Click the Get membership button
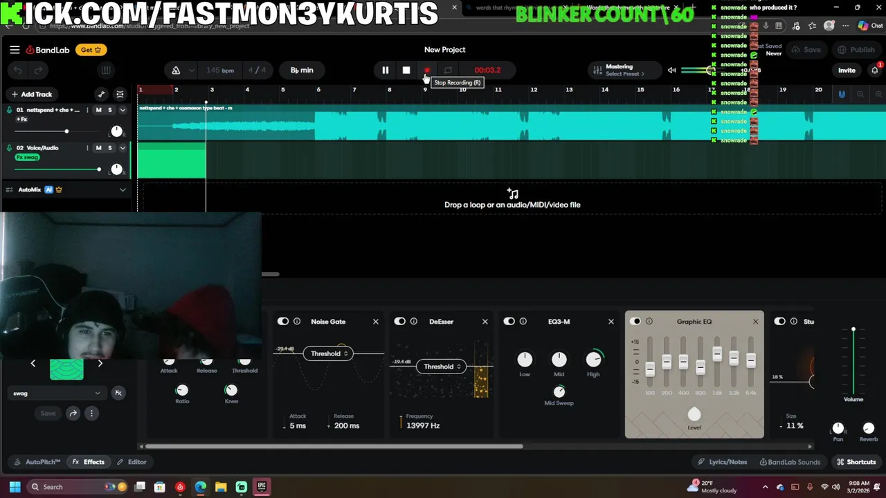886x498 pixels. click(91, 50)
